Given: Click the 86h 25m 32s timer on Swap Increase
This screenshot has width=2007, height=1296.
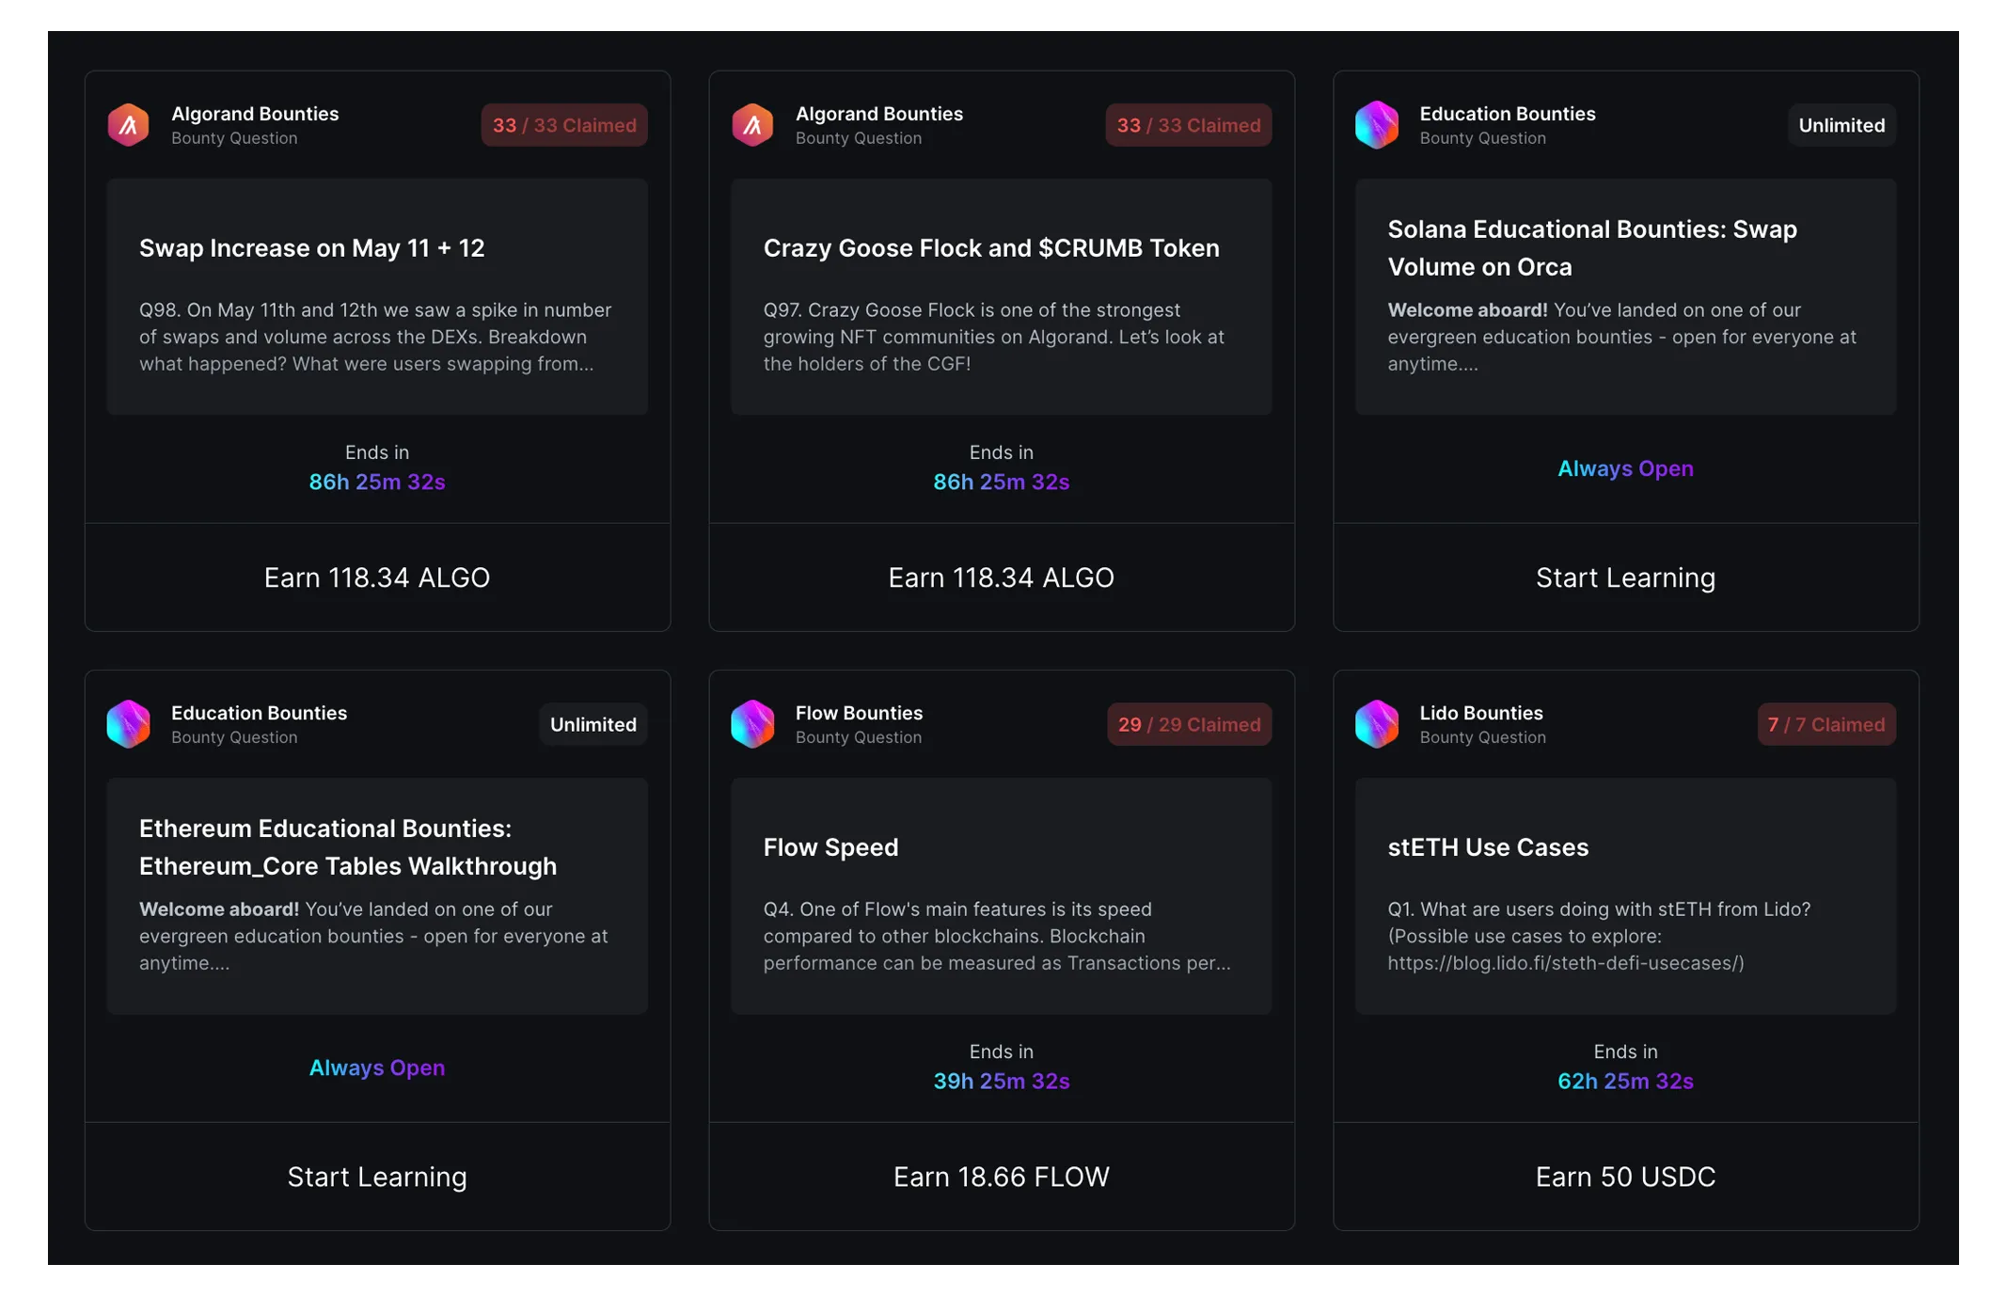Looking at the screenshot, I should pyautogui.click(x=377, y=482).
